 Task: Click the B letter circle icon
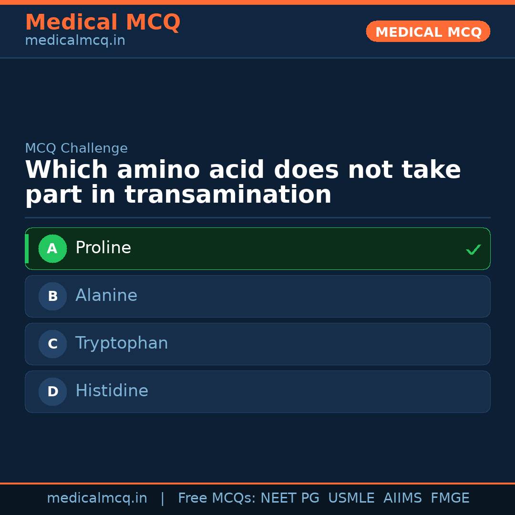[52, 296]
